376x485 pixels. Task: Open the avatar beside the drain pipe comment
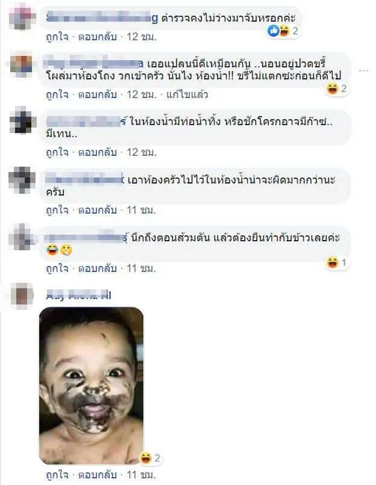point(22,121)
